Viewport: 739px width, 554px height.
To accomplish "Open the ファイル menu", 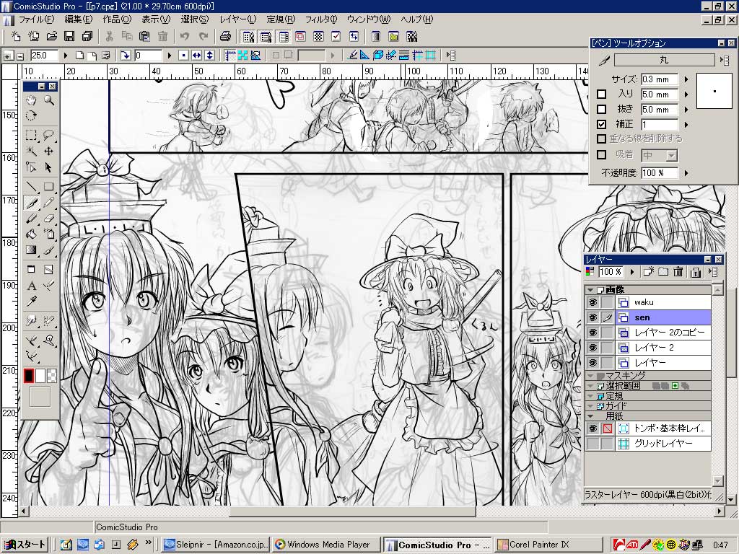I will pos(36,19).
